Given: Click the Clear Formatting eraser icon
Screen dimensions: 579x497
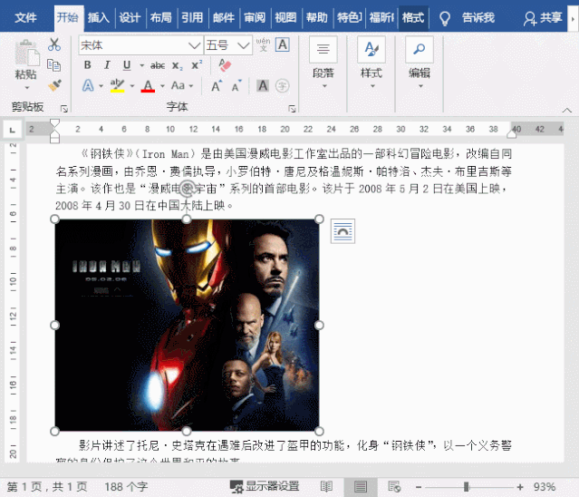Looking at the screenshot, I should 225,65.
